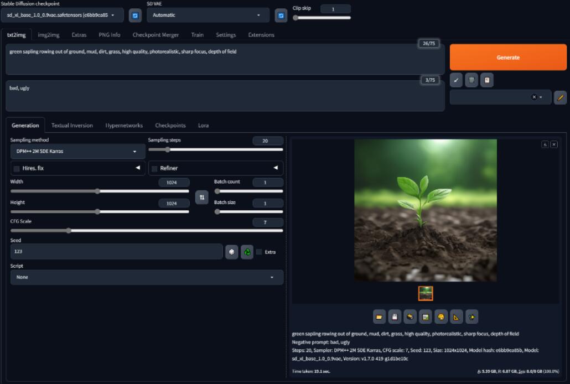
Task: Download the preview image icon
Action: 545,144
